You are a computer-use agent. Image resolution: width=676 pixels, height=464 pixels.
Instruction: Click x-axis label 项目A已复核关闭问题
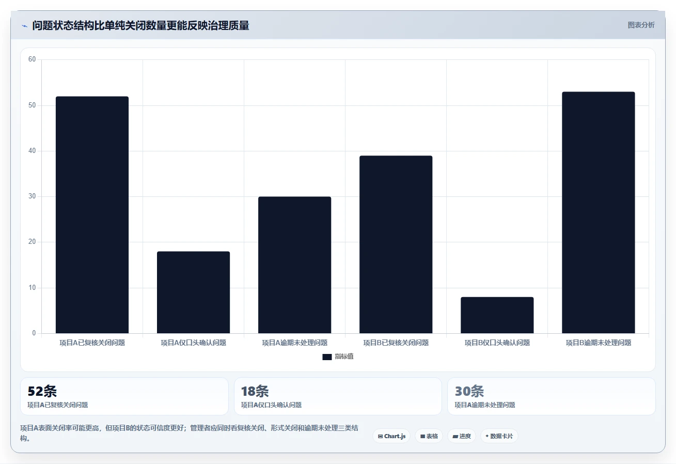[92, 343]
